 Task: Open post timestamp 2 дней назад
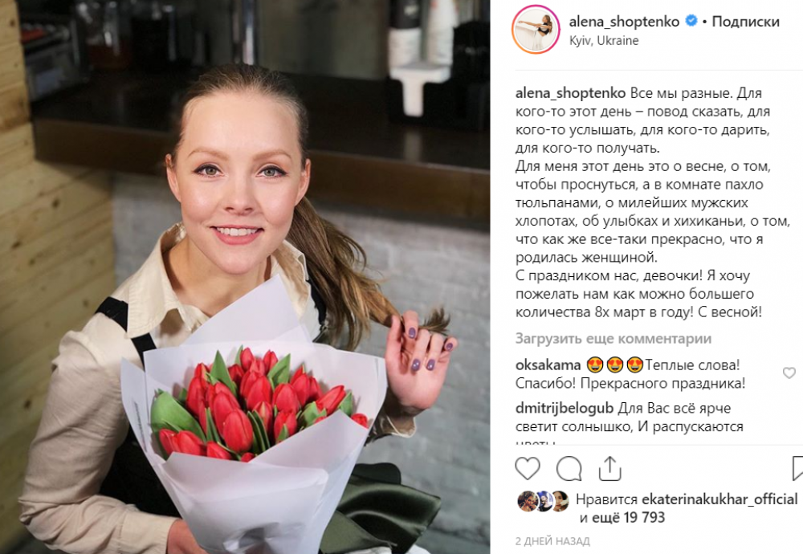click(x=552, y=540)
